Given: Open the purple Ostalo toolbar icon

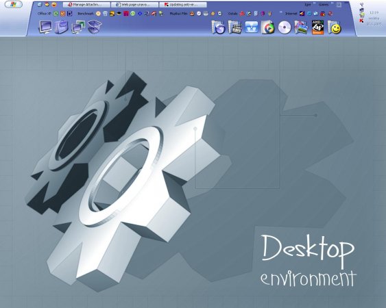Looking at the screenshot, I should click(x=263, y=14).
